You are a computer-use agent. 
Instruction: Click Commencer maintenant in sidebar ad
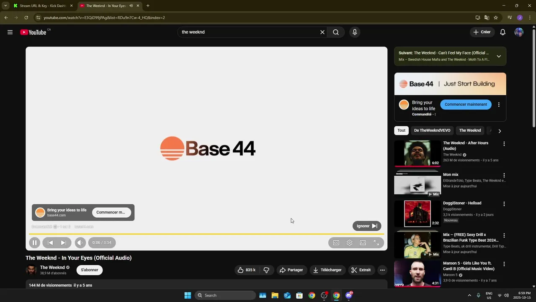click(466, 104)
